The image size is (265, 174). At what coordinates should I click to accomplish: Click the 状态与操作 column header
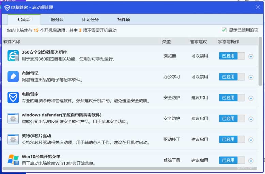click(229, 41)
